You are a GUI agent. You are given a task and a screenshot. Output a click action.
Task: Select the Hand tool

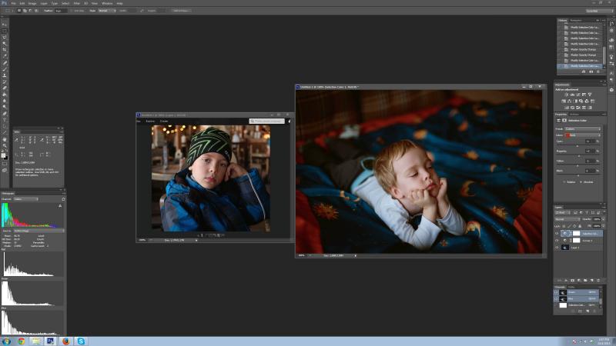[x=5, y=139]
